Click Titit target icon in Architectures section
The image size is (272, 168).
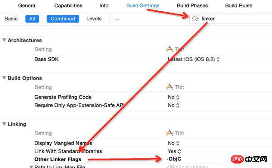169,49
